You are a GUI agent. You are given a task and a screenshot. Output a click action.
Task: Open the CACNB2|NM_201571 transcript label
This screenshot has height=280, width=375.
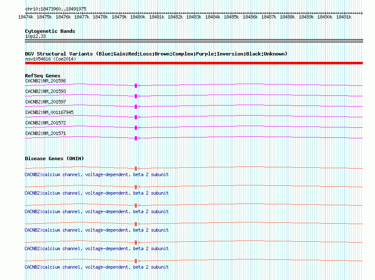pyautogui.click(x=46, y=133)
